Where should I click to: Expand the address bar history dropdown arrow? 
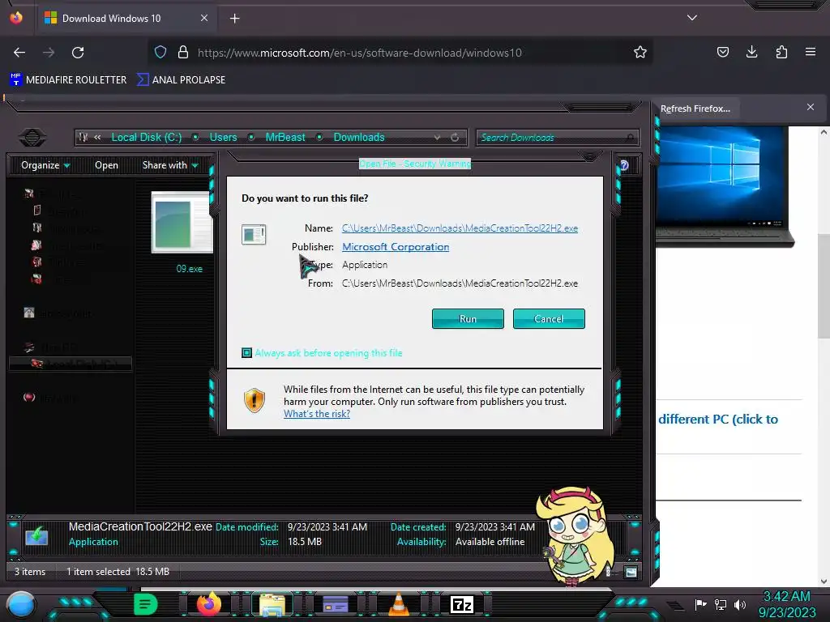tap(437, 138)
